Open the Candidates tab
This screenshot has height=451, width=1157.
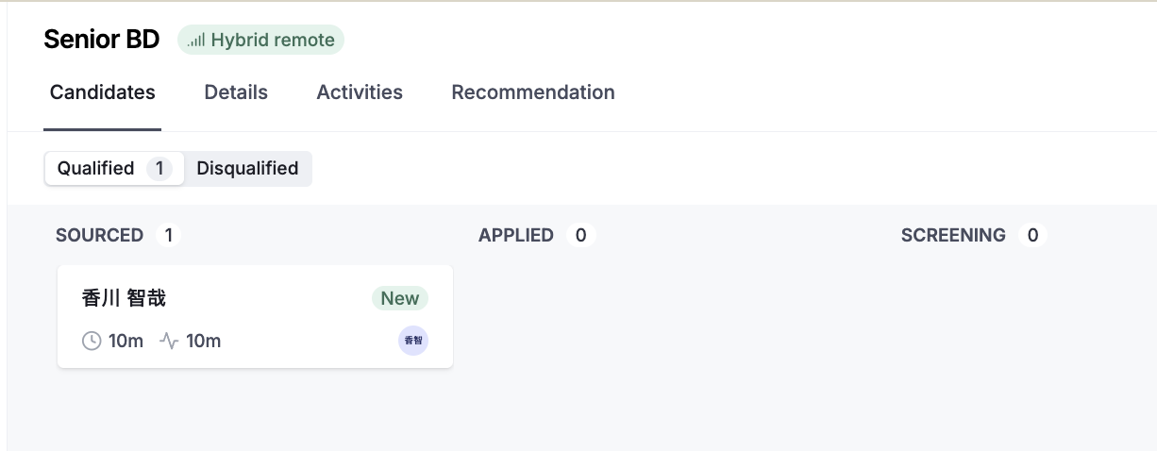[102, 92]
